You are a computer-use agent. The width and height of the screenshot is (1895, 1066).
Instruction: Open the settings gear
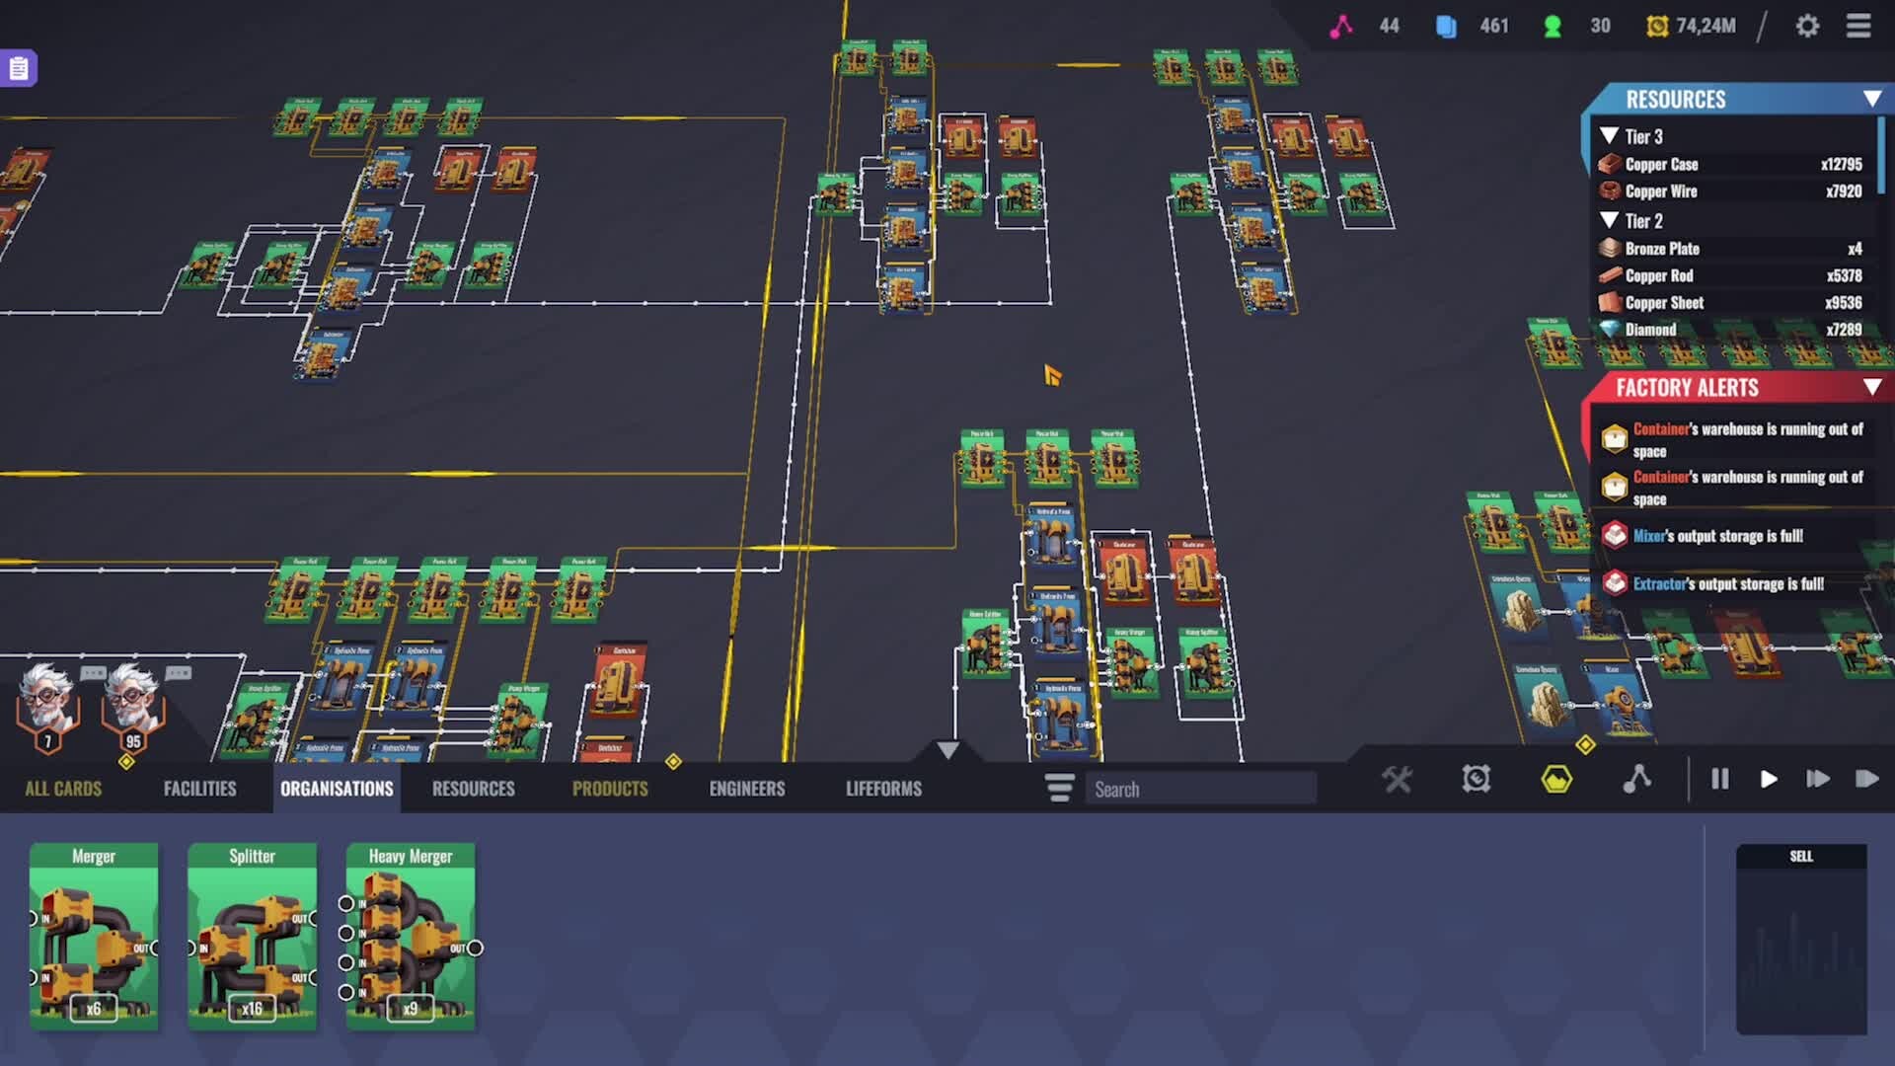(1807, 26)
